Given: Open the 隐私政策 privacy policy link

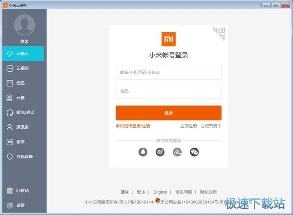Looking at the screenshot, I should click(209, 192).
